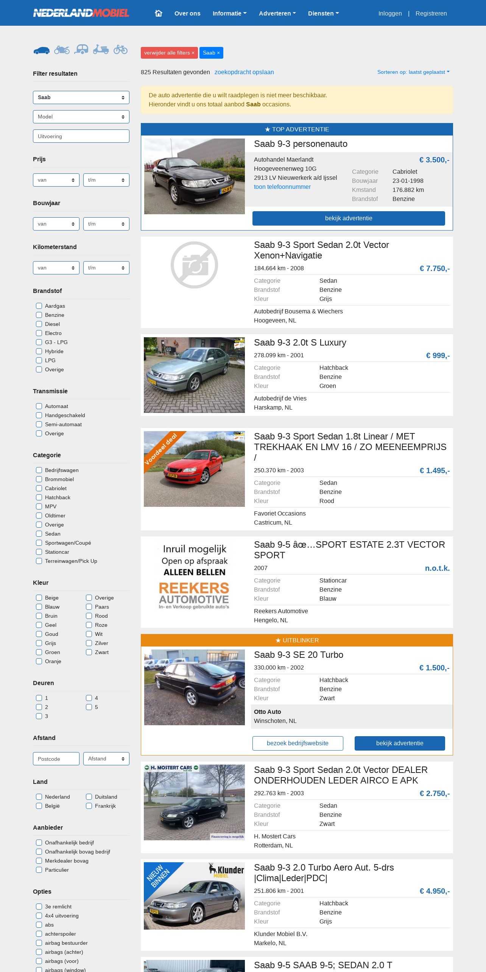Open the black Saab cabriolet photo
This screenshot has width=486, height=972.
pyautogui.click(x=195, y=176)
